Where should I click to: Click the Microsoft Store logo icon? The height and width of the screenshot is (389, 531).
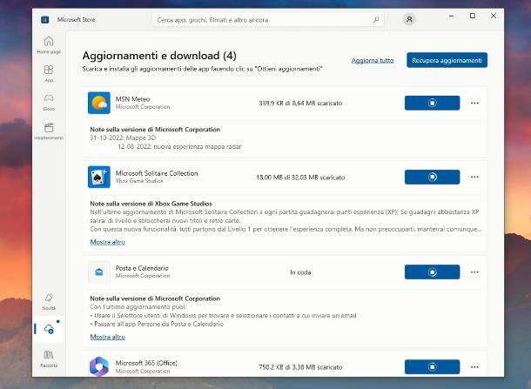(44, 20)
